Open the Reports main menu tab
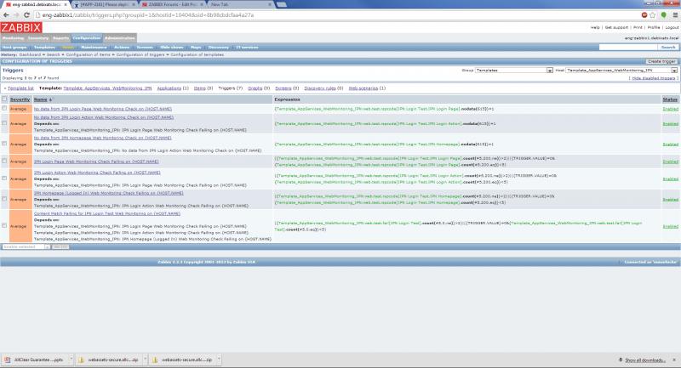The image size is (681, 368). [x=60, y=38]
